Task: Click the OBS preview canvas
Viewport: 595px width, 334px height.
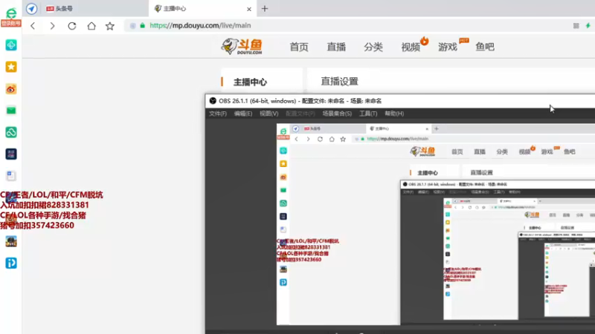Action: (436, 224)
